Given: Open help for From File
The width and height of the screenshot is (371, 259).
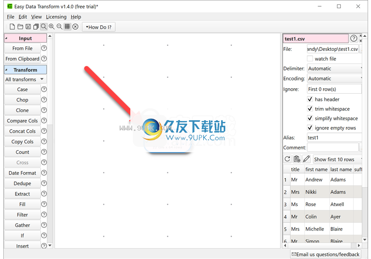Looking at the screenshot, I should coord(44,48).
